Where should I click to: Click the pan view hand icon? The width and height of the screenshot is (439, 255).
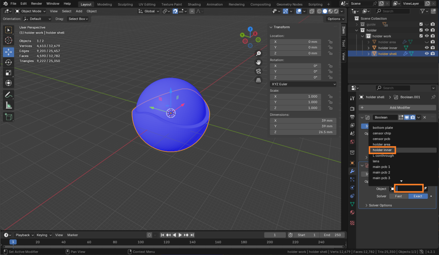259,62
